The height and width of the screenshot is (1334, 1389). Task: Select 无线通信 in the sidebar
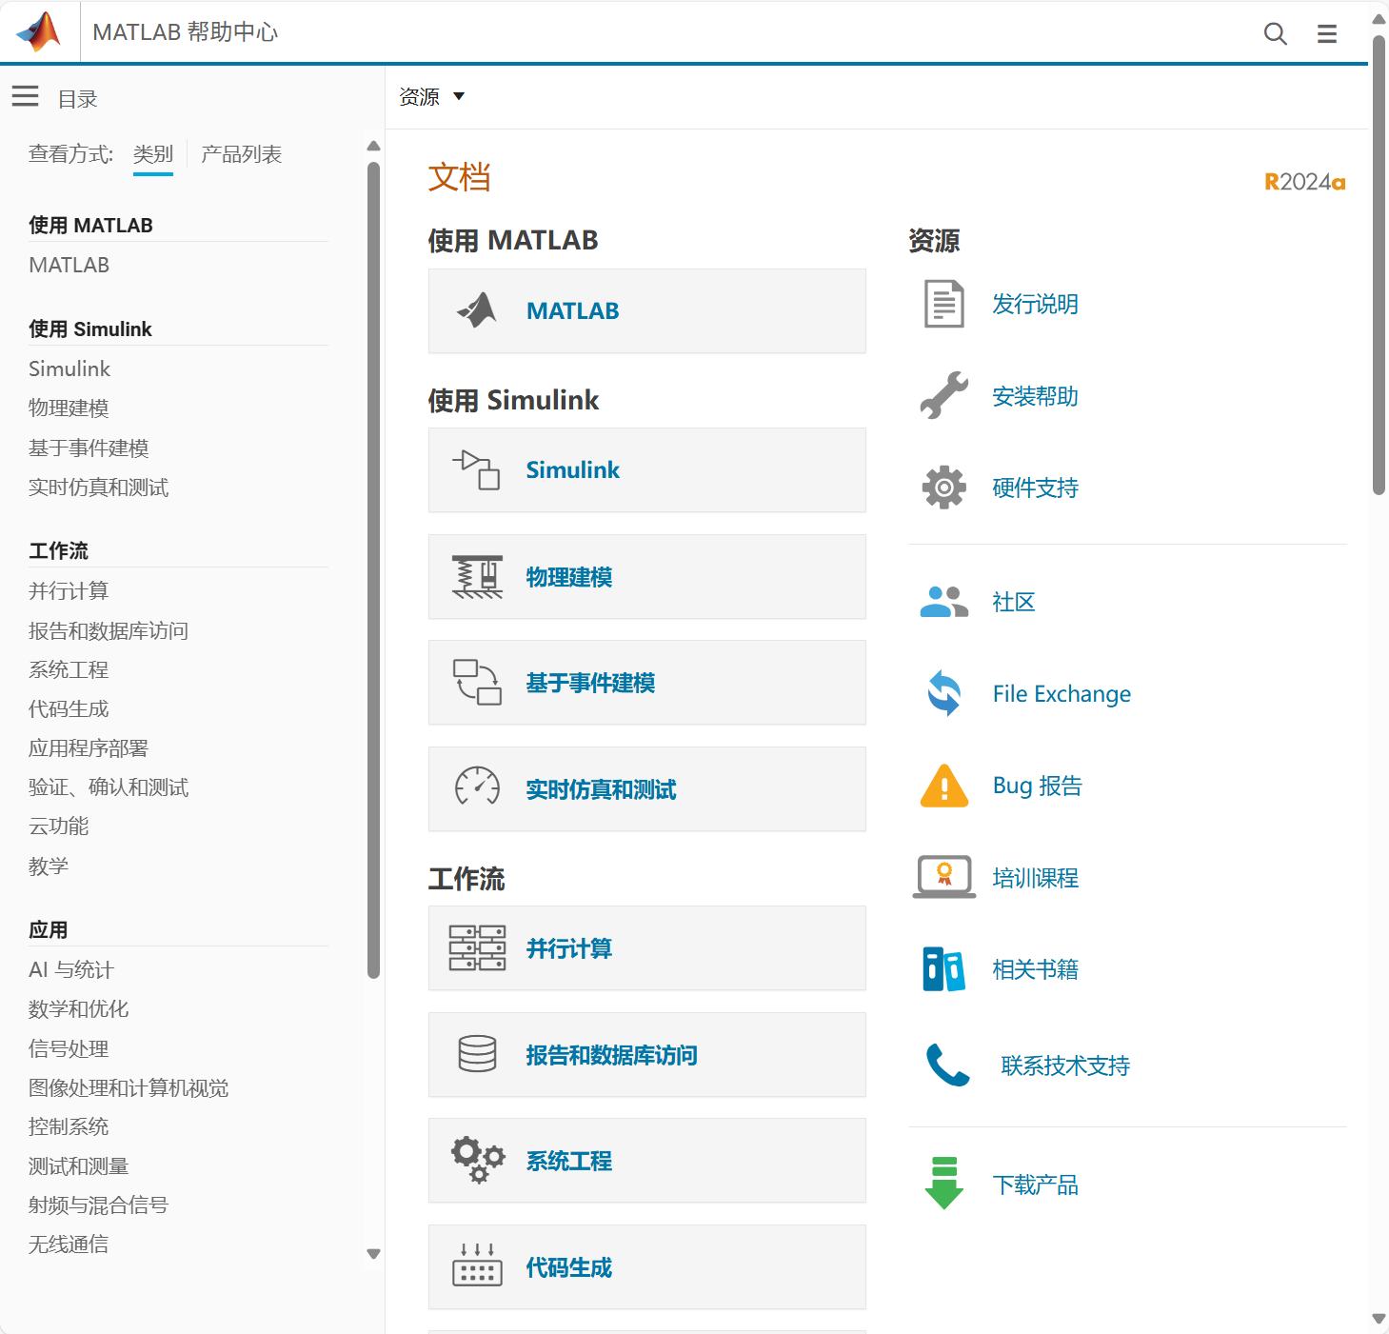[x=69, y=1244]
